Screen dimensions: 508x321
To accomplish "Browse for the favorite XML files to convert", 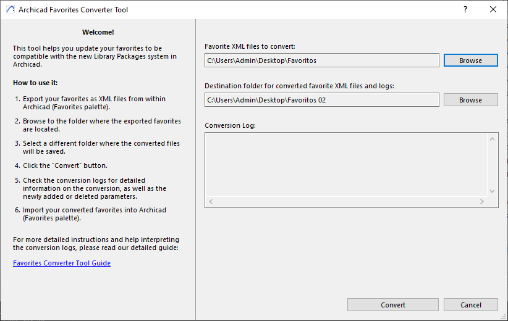I will pyautogui.click(x=470, y=60).
